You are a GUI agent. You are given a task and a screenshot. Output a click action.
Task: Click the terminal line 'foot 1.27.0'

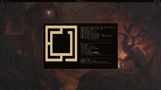tap(87, 50)
